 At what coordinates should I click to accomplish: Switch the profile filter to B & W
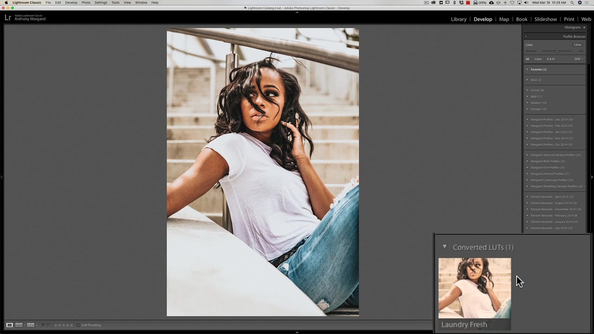point(551,59)
